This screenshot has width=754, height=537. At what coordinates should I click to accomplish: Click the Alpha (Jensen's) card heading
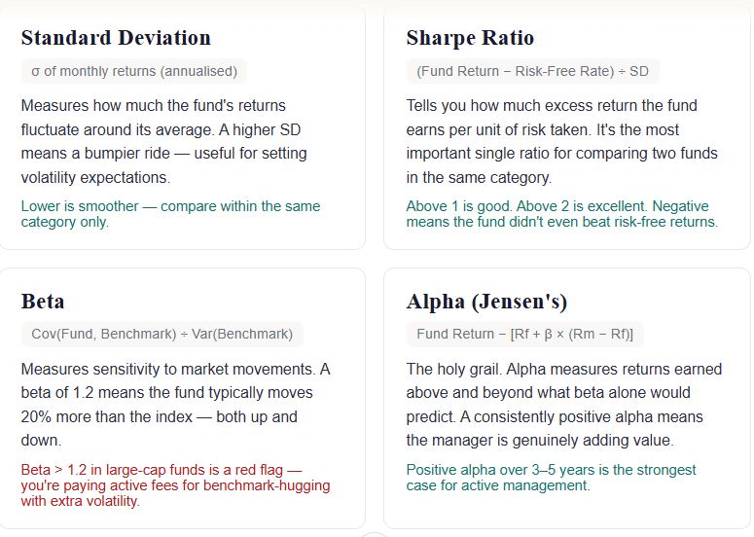tap(486, 302)
